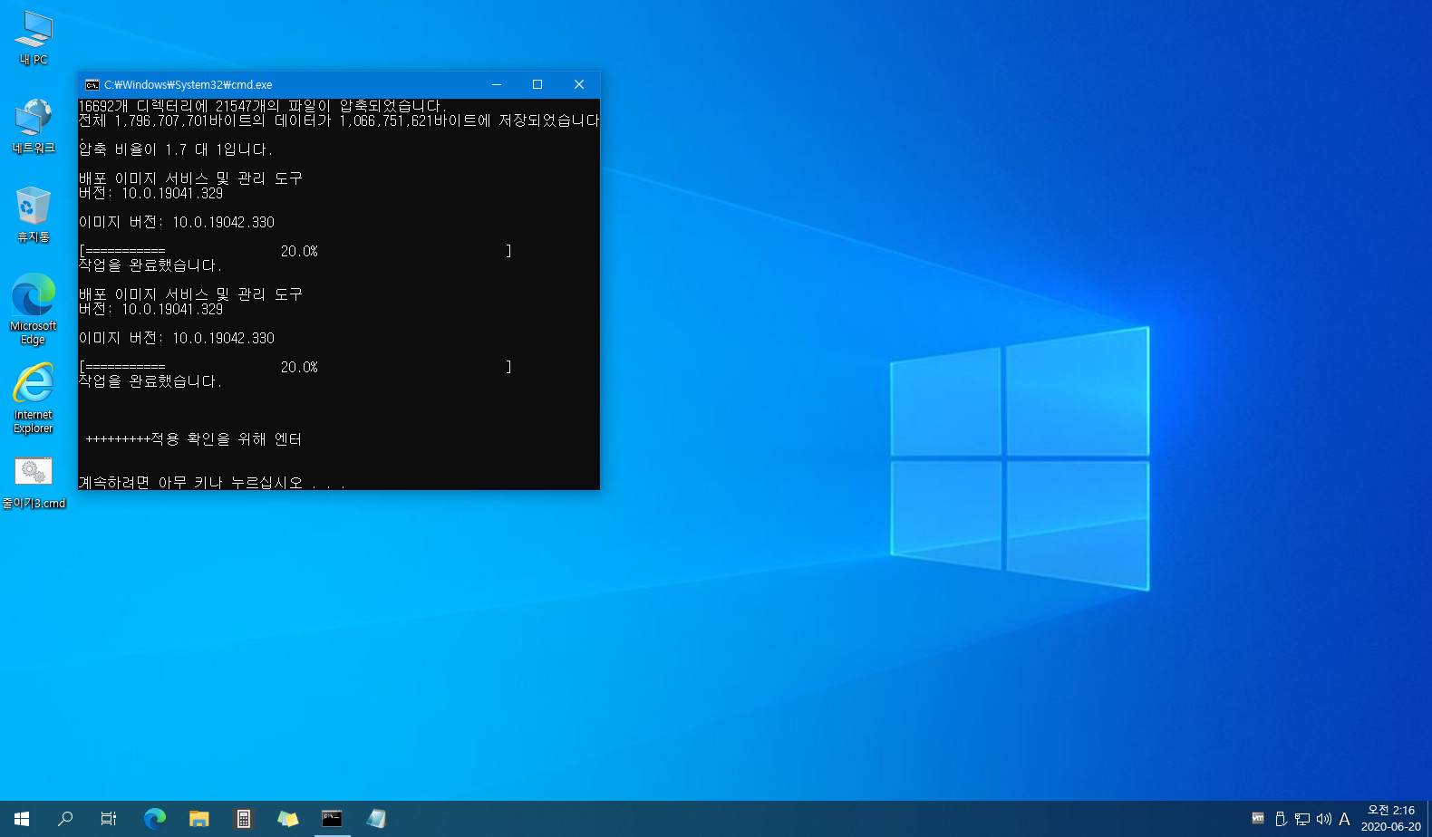Close the cmd.exe window
The width and height of the screenshot is (1432, 837).
click(579, 84)
